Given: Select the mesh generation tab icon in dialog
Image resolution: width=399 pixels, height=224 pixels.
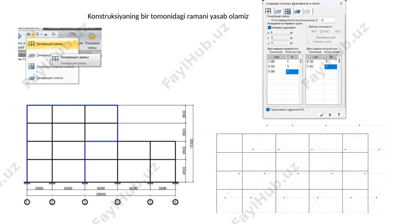Looking at the screenshot, I should point(307,12).
